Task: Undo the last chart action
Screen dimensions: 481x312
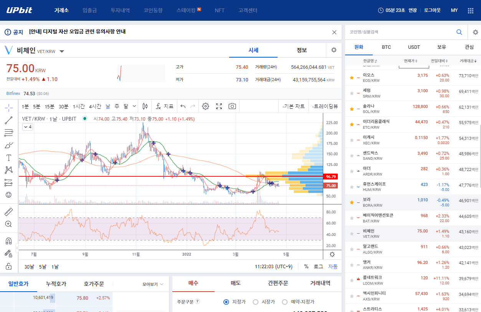Action: [183, 106]
